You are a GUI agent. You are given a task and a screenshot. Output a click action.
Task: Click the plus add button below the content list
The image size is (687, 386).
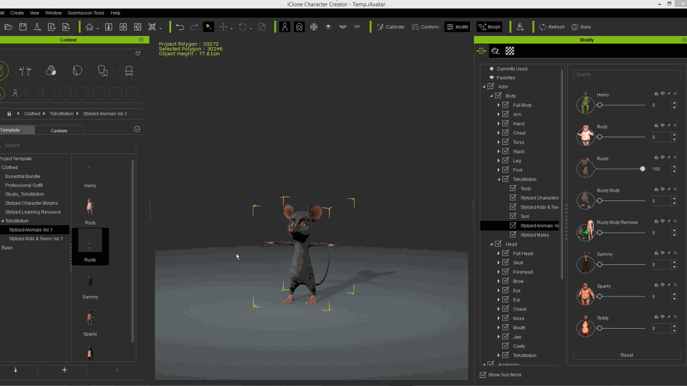tap(64, 370)
